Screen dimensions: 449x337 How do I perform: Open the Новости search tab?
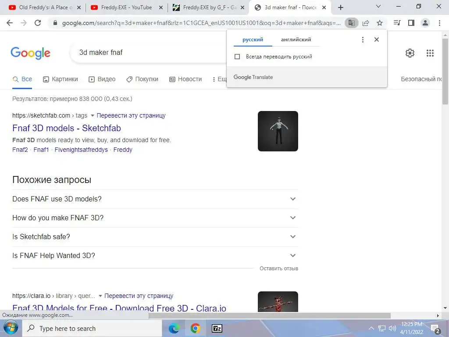tap(185, 79)
